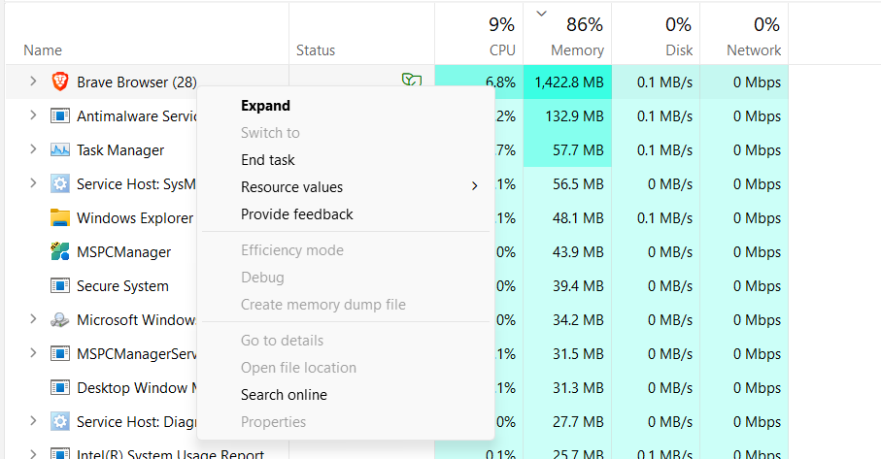
Task: Click the Name column header
Action: pyautogui.click(x=43, y=49)
